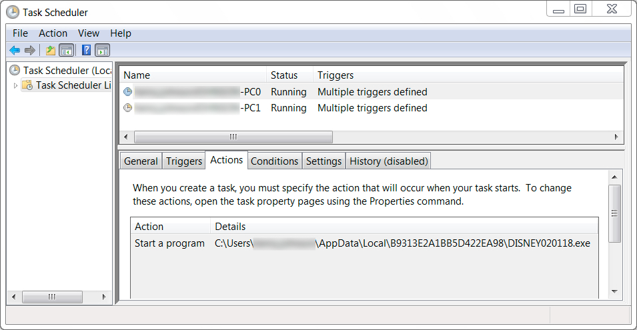
Task: Open Help via the question mark icon
Action: pos(86,50)
